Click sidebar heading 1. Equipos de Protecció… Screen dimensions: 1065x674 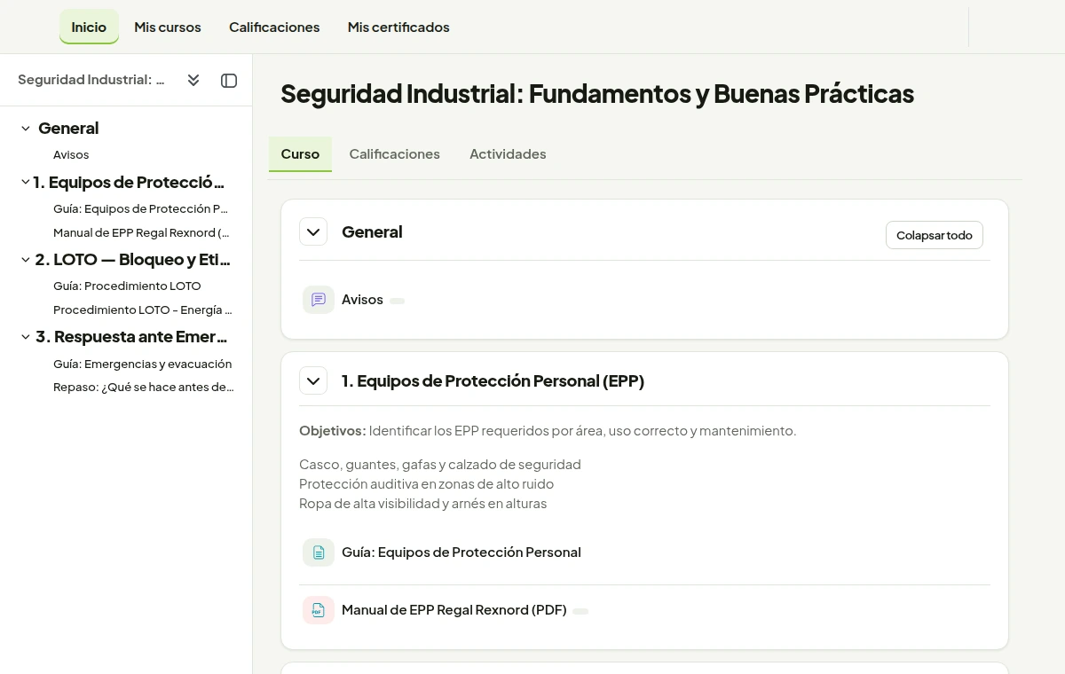(x=129, y=183)
